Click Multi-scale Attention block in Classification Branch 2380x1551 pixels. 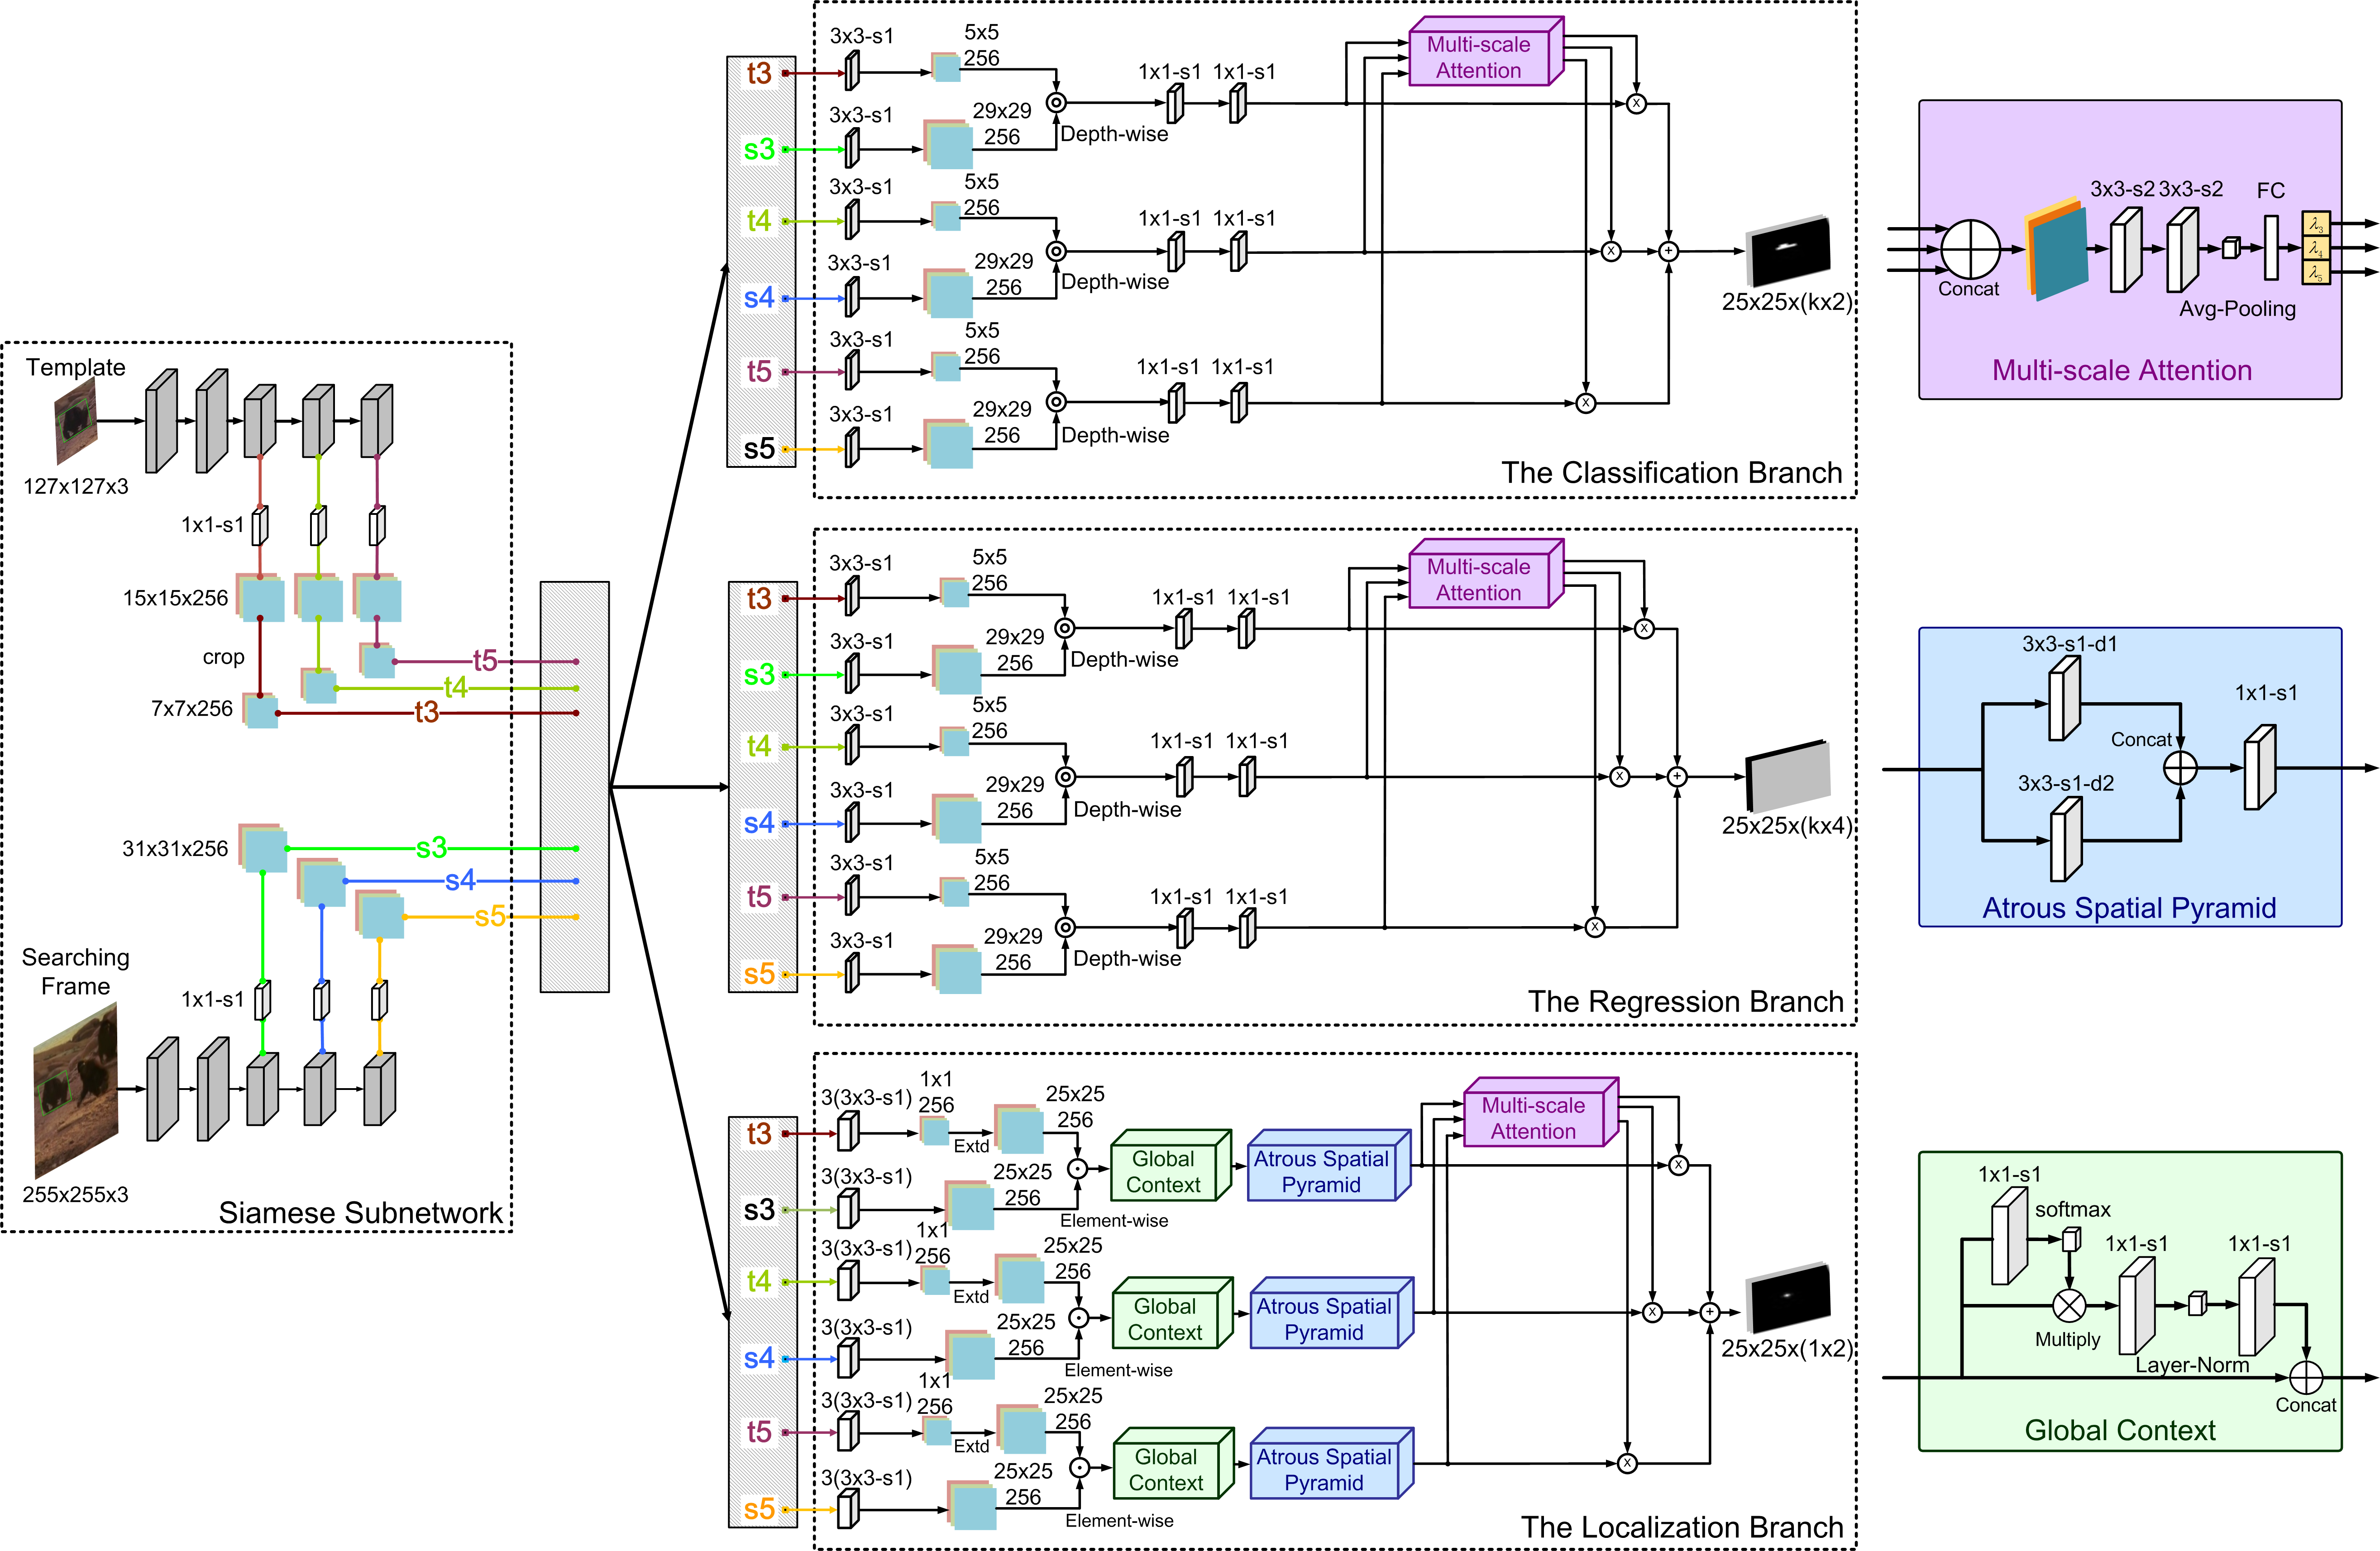pos(1479,57)
